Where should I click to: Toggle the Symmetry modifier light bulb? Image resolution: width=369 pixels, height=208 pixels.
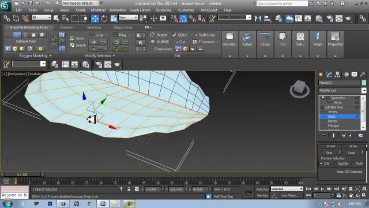pos(323,98)
